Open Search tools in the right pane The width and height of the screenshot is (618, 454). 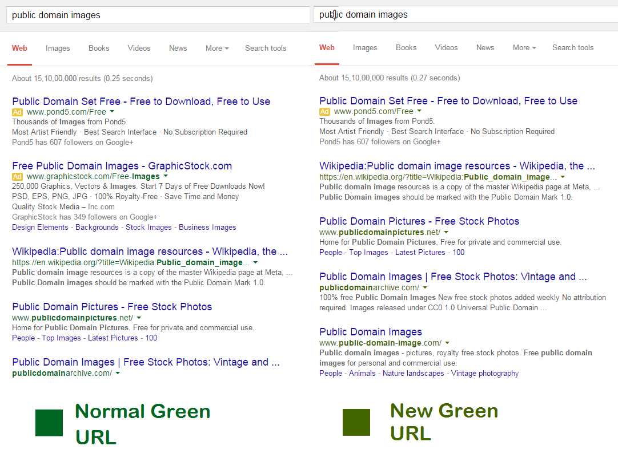[x=573, y=48]
